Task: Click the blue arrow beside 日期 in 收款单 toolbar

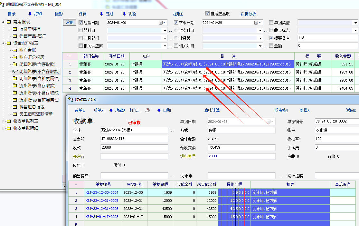Action: 159,110
